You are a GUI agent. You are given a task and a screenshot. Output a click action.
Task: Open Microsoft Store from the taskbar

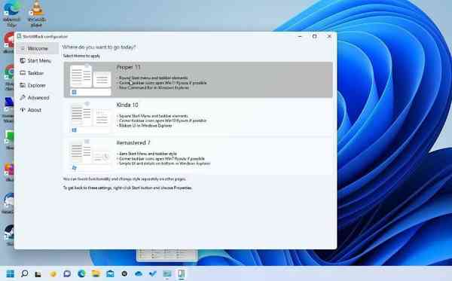coord(110,273)
